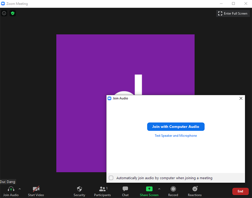Viewport: 252px width, 198px height.
Task: Click the Join Audio headphone icon
Action: click(11, 189)
